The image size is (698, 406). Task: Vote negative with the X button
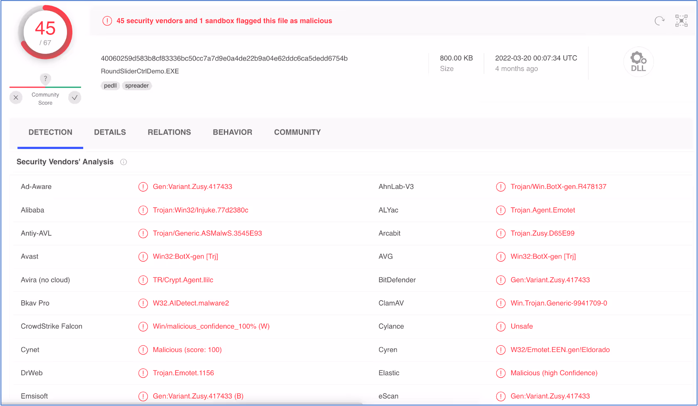tap(16, 98)
